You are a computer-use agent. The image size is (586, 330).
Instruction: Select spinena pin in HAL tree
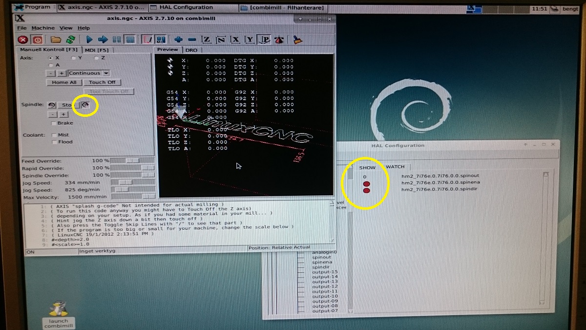(322, 263)
